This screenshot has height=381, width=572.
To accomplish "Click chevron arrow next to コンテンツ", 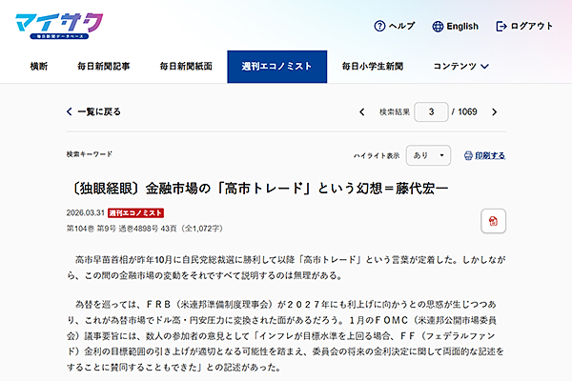I will coord(485,67).
